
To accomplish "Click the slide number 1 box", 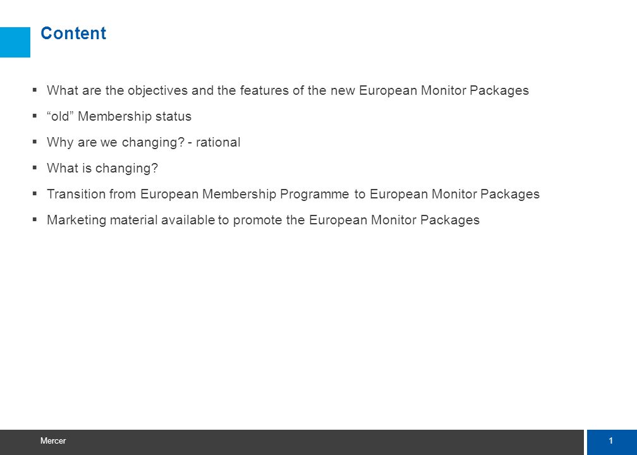I will click(x=612, y=442).
